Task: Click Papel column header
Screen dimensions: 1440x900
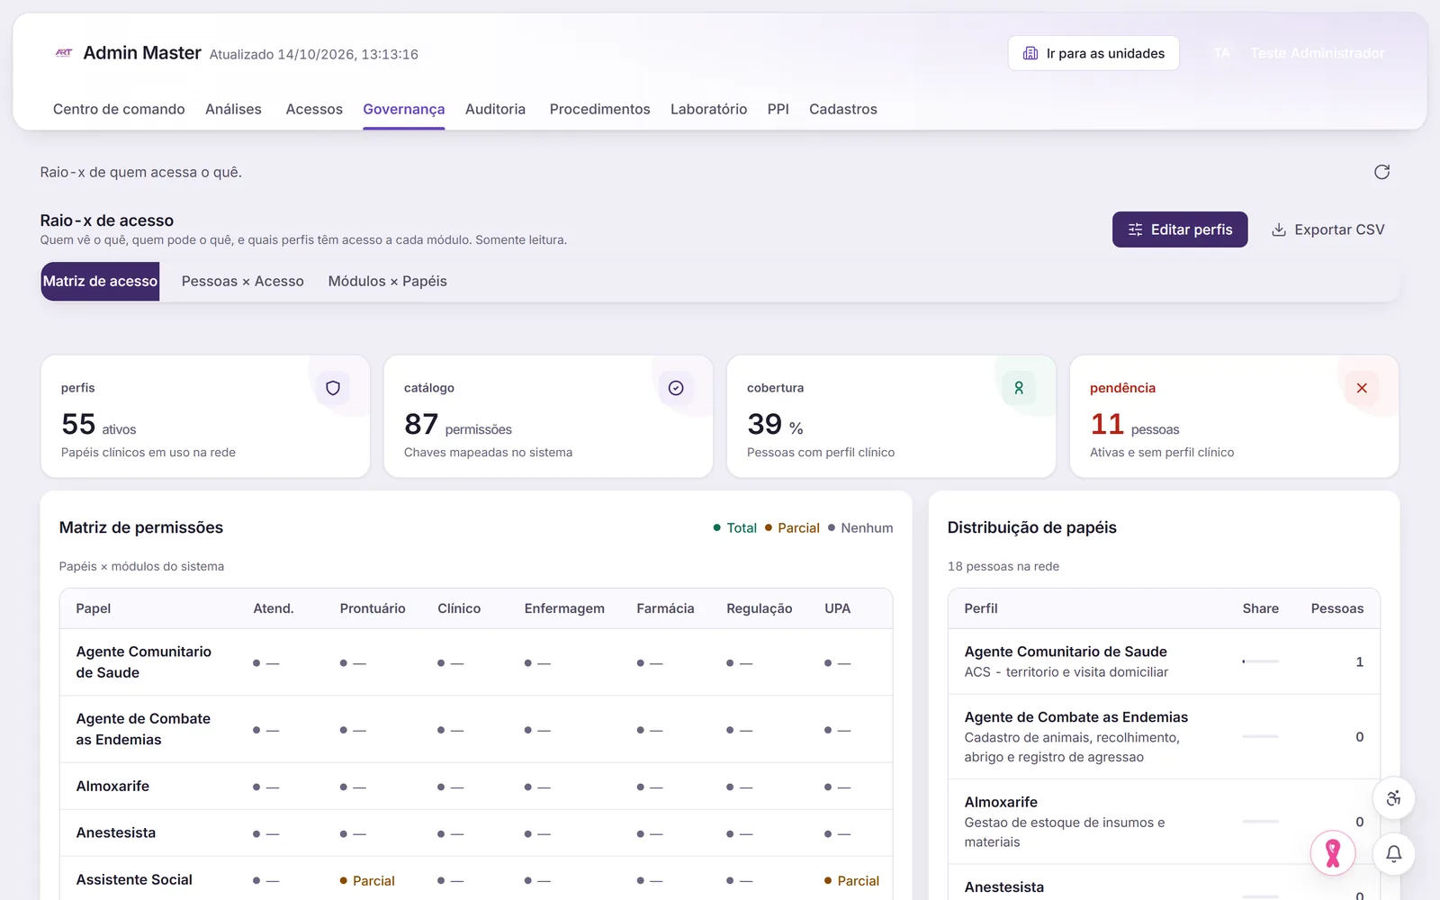Action: pos(94,608)
